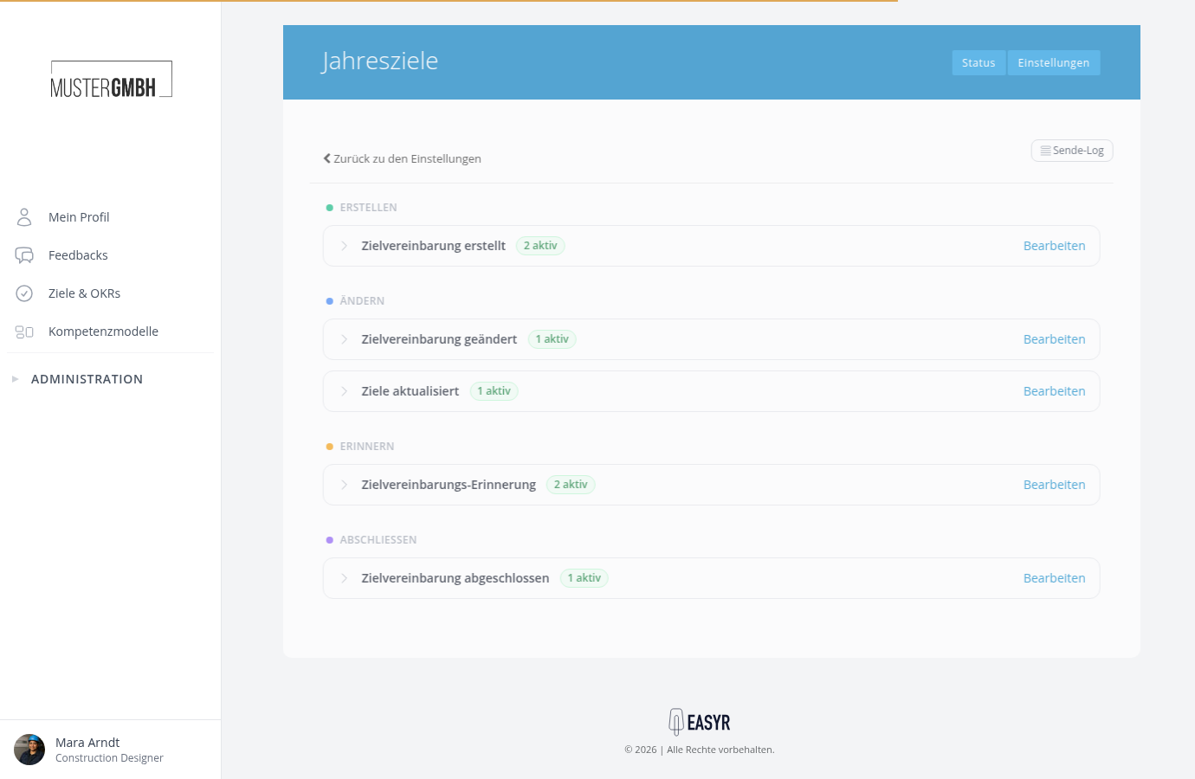Expand the ADMINISTRATION section
1195x779 pixels.
tap(87, 379)
